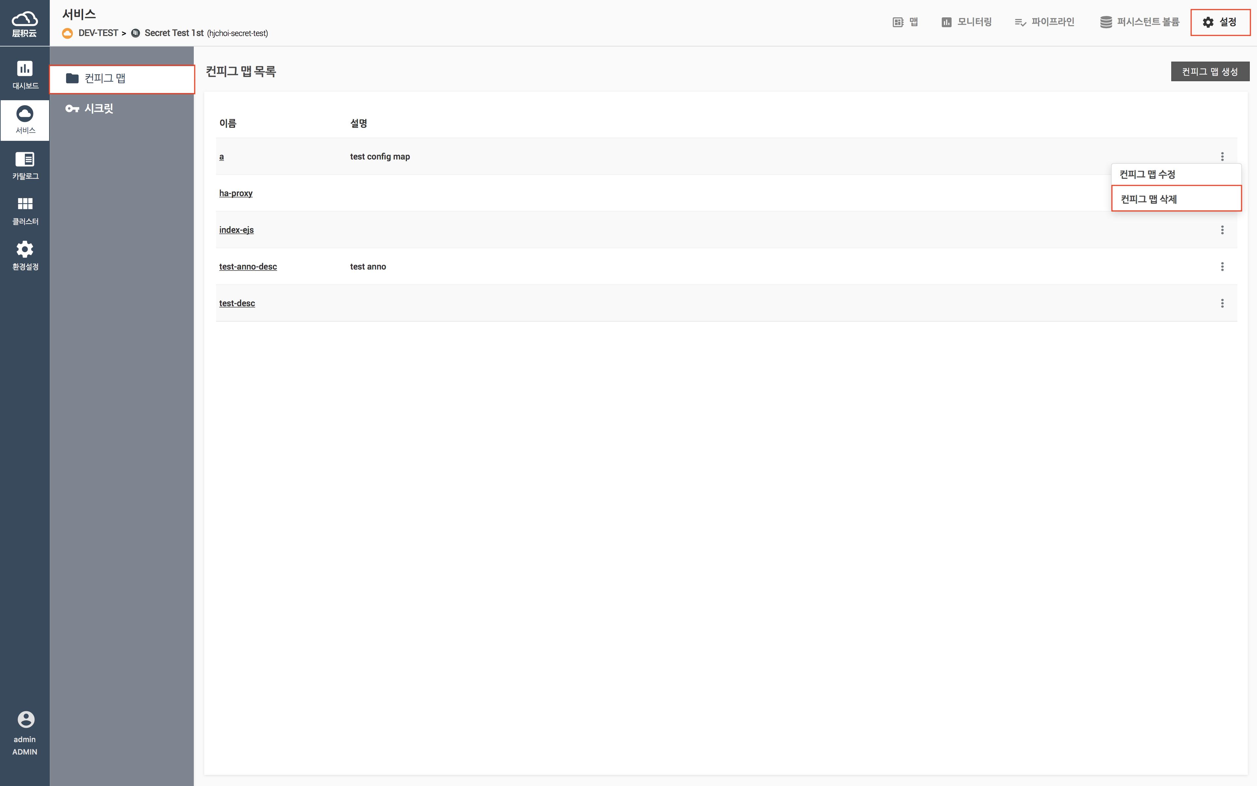The image size is (1257, 786).
Task: Choose 컨피그 맵 수정 from popup menu
Action: [x=1176, y=174]
